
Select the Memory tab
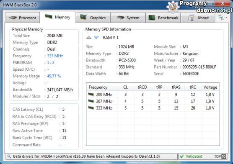pos(58,17)
